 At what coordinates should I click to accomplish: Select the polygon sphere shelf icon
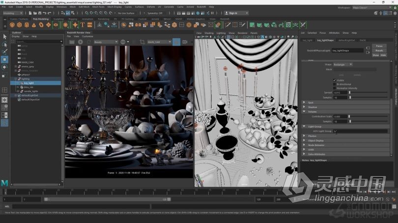[12, 25]
